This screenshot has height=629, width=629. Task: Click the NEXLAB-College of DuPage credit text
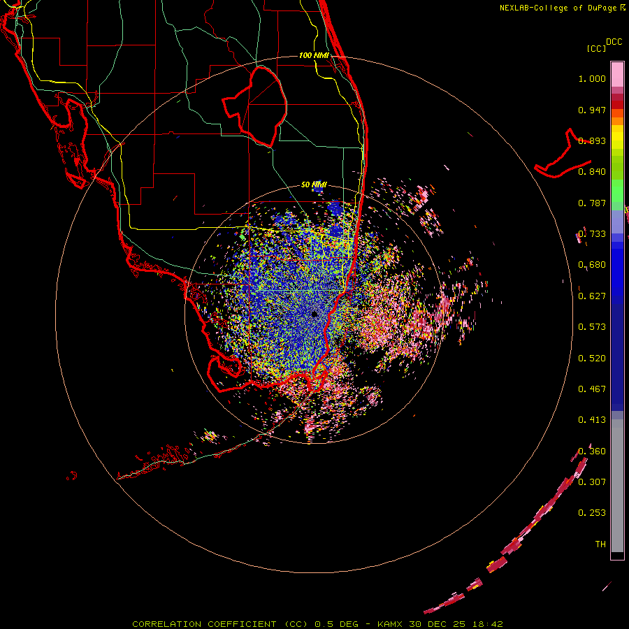click(558, 8)
